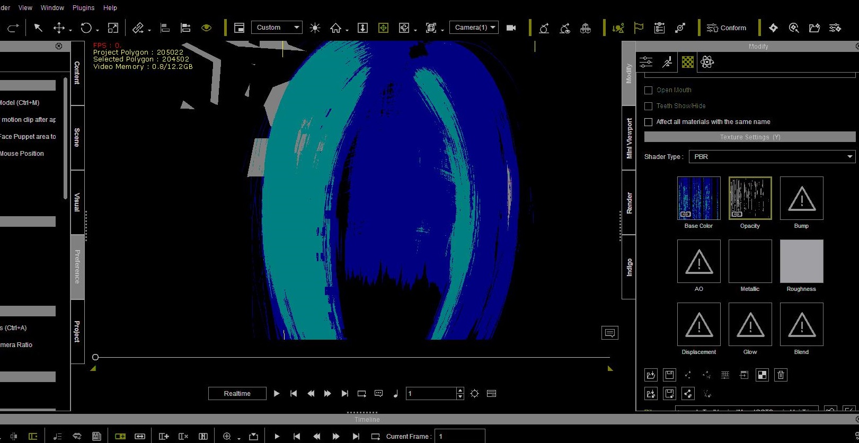Open the Shader Type PBR dropdown
The height and width of the screenshot is (443, 859).
click(x=772, y=157)
